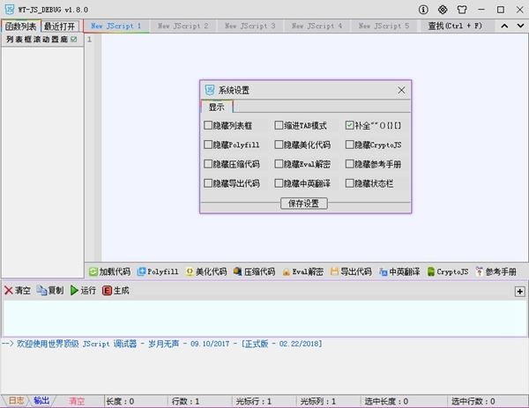This screenshot has width=529, height=408.
Task: Click the 生成 generate button
Action: [x=115, y=290]
